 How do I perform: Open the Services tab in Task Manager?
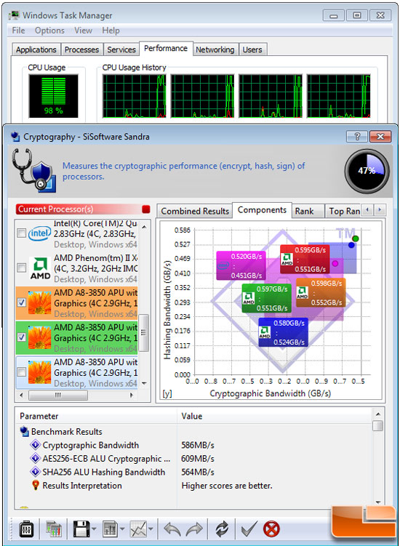coord(121,49)
